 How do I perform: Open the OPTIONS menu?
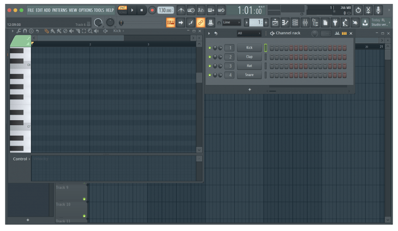pos(86,10)
